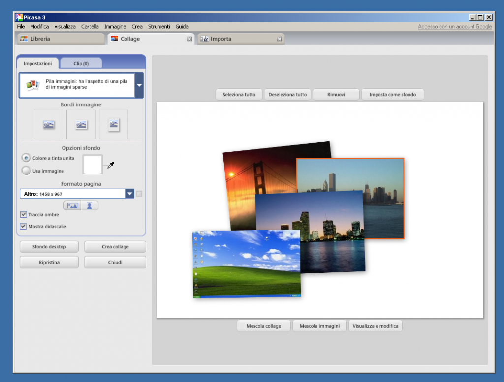Click Accesso con un account Google link
The height and width of the screenshot is (382, 504).
coord(454,26)
